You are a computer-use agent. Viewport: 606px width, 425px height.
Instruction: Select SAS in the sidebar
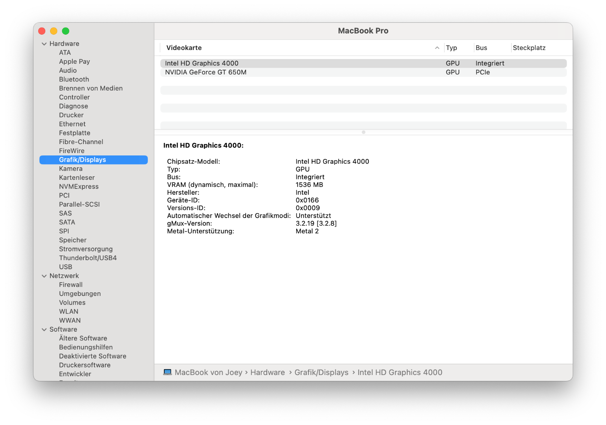(65, 213)
